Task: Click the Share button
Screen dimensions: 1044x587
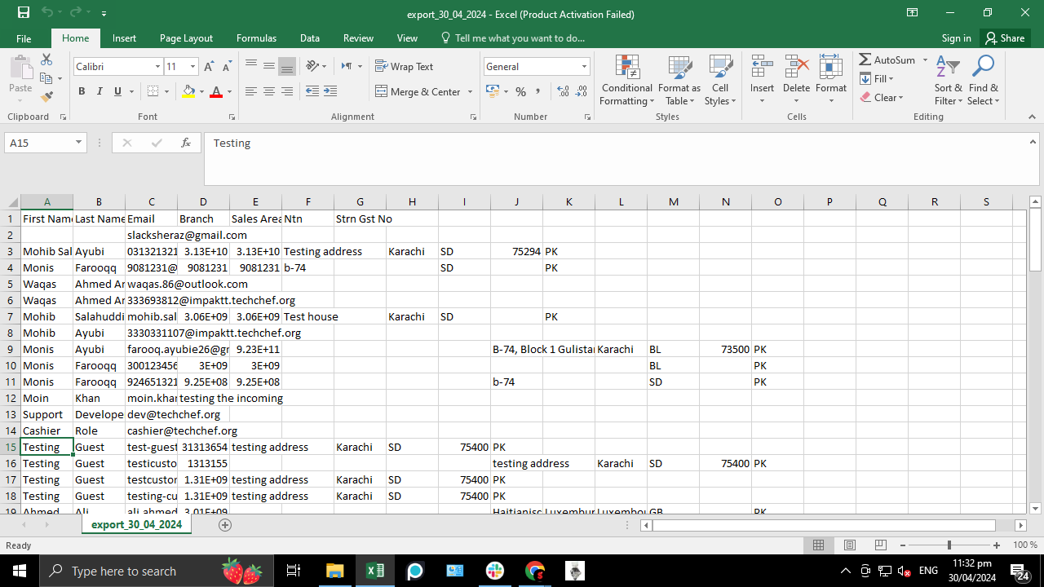Action: tap(1004, 38)
